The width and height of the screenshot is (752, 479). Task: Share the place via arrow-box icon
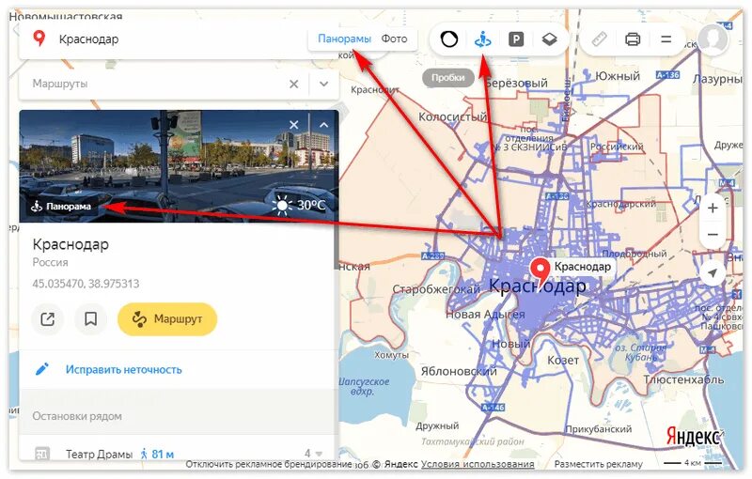[x=48, y=318]
